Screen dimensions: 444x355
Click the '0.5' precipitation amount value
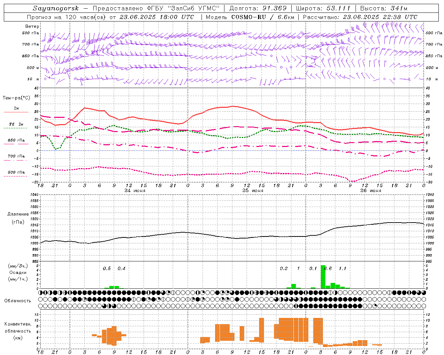[x=107, y=268]
